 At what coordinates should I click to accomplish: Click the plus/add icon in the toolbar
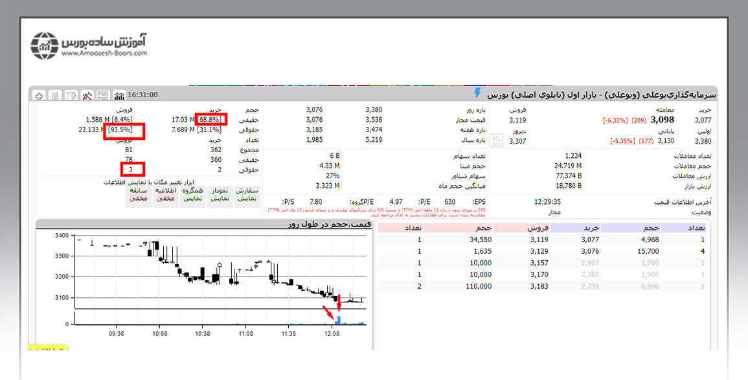(39, 96)
